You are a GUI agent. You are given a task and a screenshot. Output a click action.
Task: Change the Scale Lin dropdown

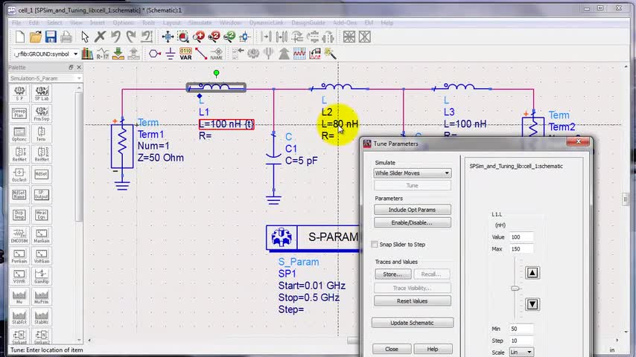pos(521,352)
